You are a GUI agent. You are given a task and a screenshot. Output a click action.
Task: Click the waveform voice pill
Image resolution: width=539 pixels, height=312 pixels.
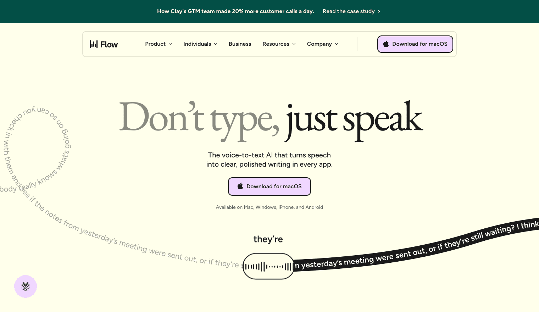tap(268, 266)
